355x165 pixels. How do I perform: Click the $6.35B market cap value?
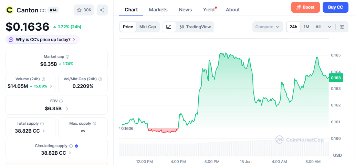point(49,64)
